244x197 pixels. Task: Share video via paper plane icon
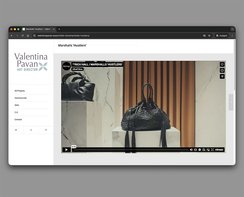click(x=222, y=77)
